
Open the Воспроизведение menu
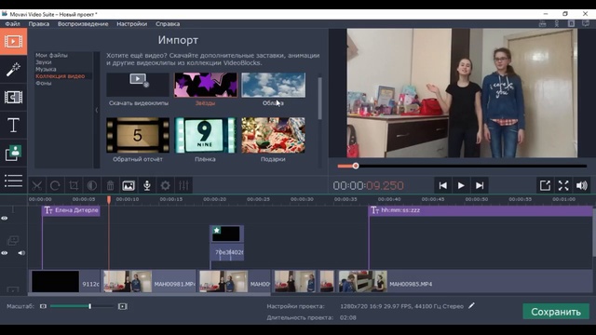pyautogui.click(x=83, y=24)
